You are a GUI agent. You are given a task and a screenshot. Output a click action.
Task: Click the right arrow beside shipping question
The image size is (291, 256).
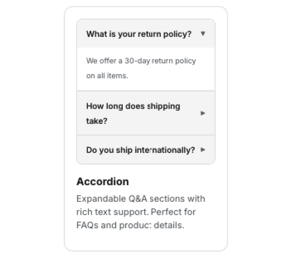click(x=203, y=113)
